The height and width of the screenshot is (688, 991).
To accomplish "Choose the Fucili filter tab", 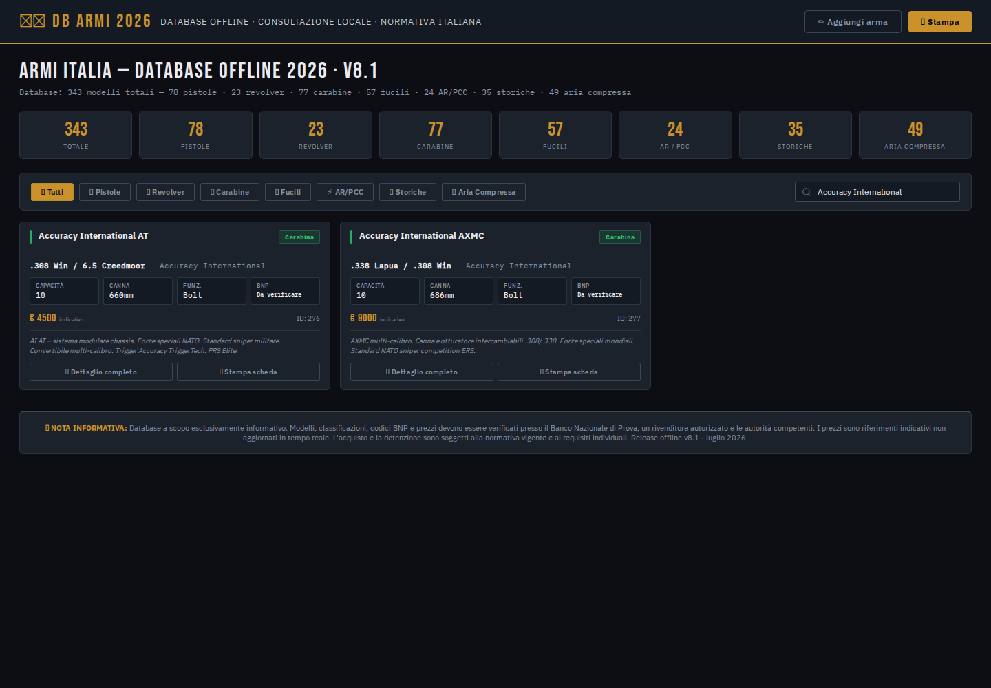I will [288, 192].
